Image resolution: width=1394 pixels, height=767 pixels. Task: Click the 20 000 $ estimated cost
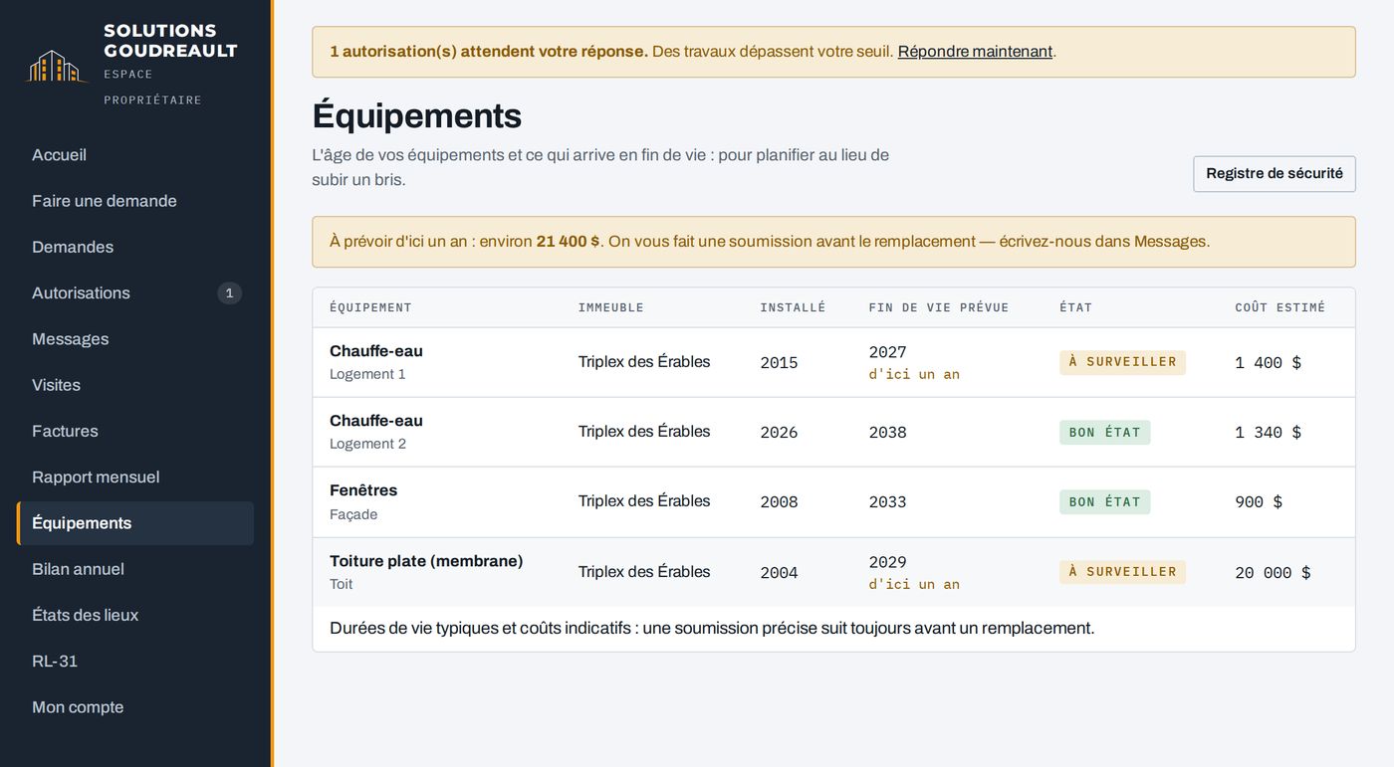point(1273,573)
